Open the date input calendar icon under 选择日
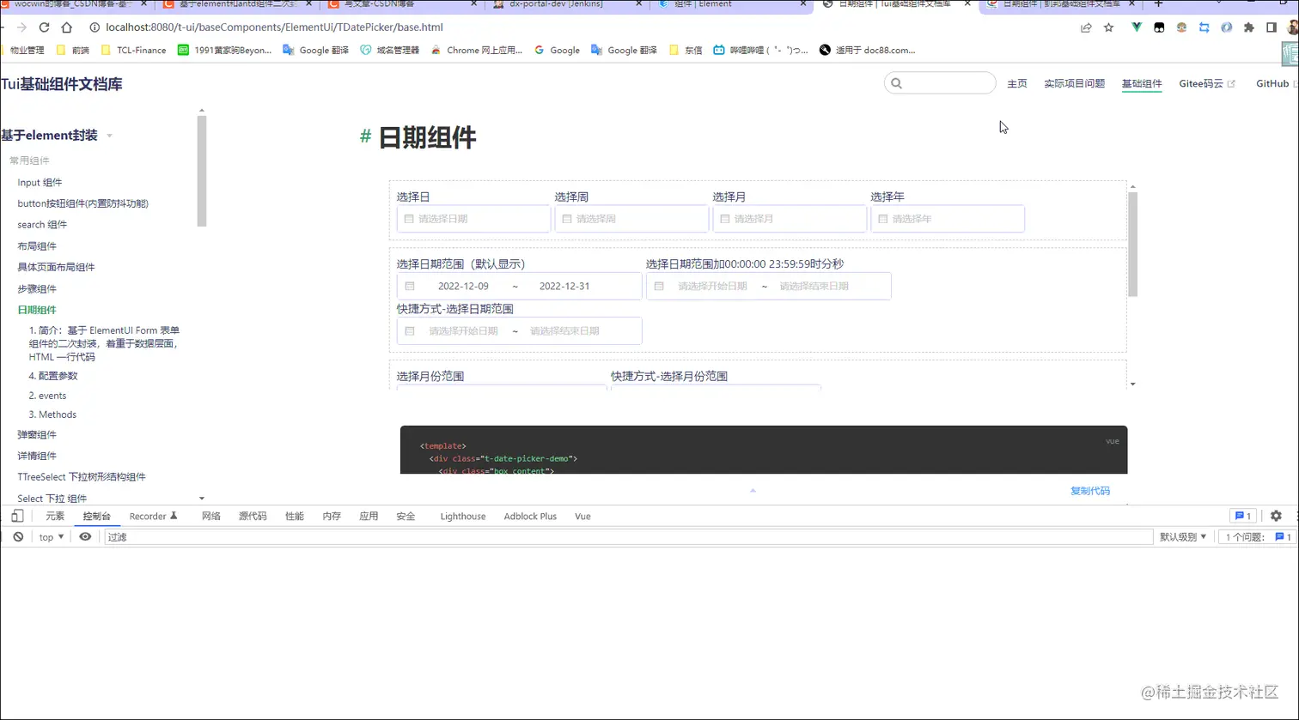This screenshot has width=1299, height=720. [x=409, y=219]
